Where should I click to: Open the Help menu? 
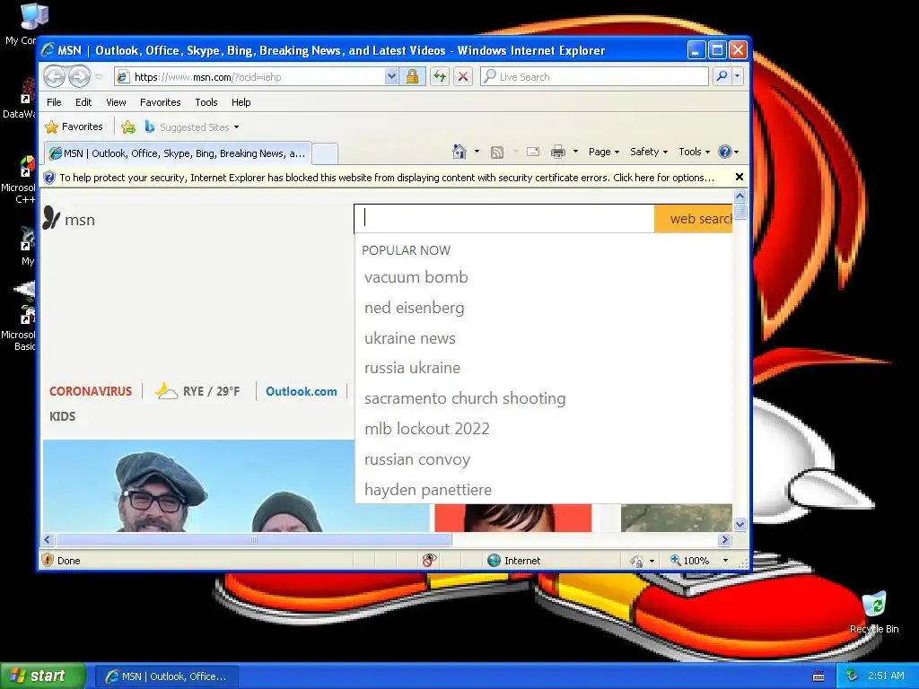pyautogui.click(x=241, y=102)
